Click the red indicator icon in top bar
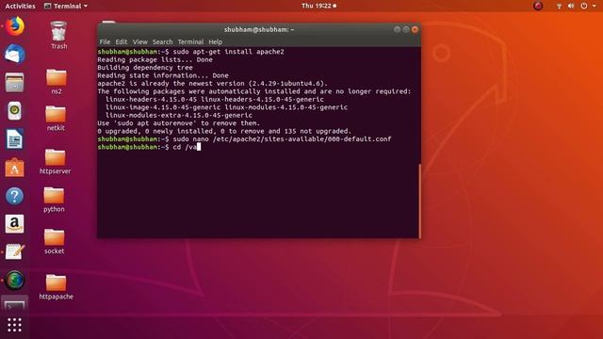The image size is (603, 339). click(x=538, y=6)
